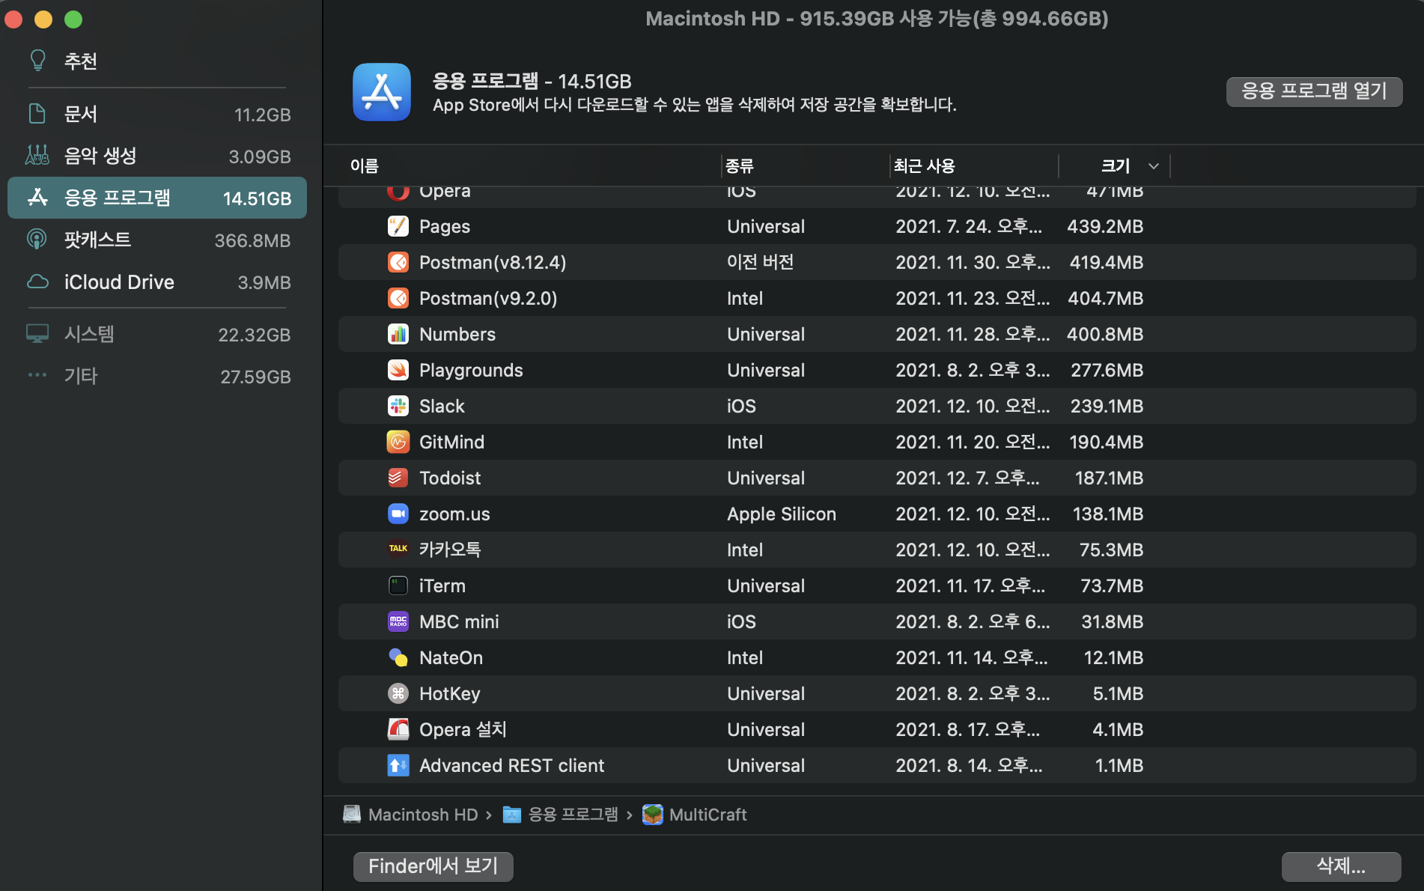This screenshot has width=1424, height=891.
Task: Click the Pages app icon
Action: 398,226
